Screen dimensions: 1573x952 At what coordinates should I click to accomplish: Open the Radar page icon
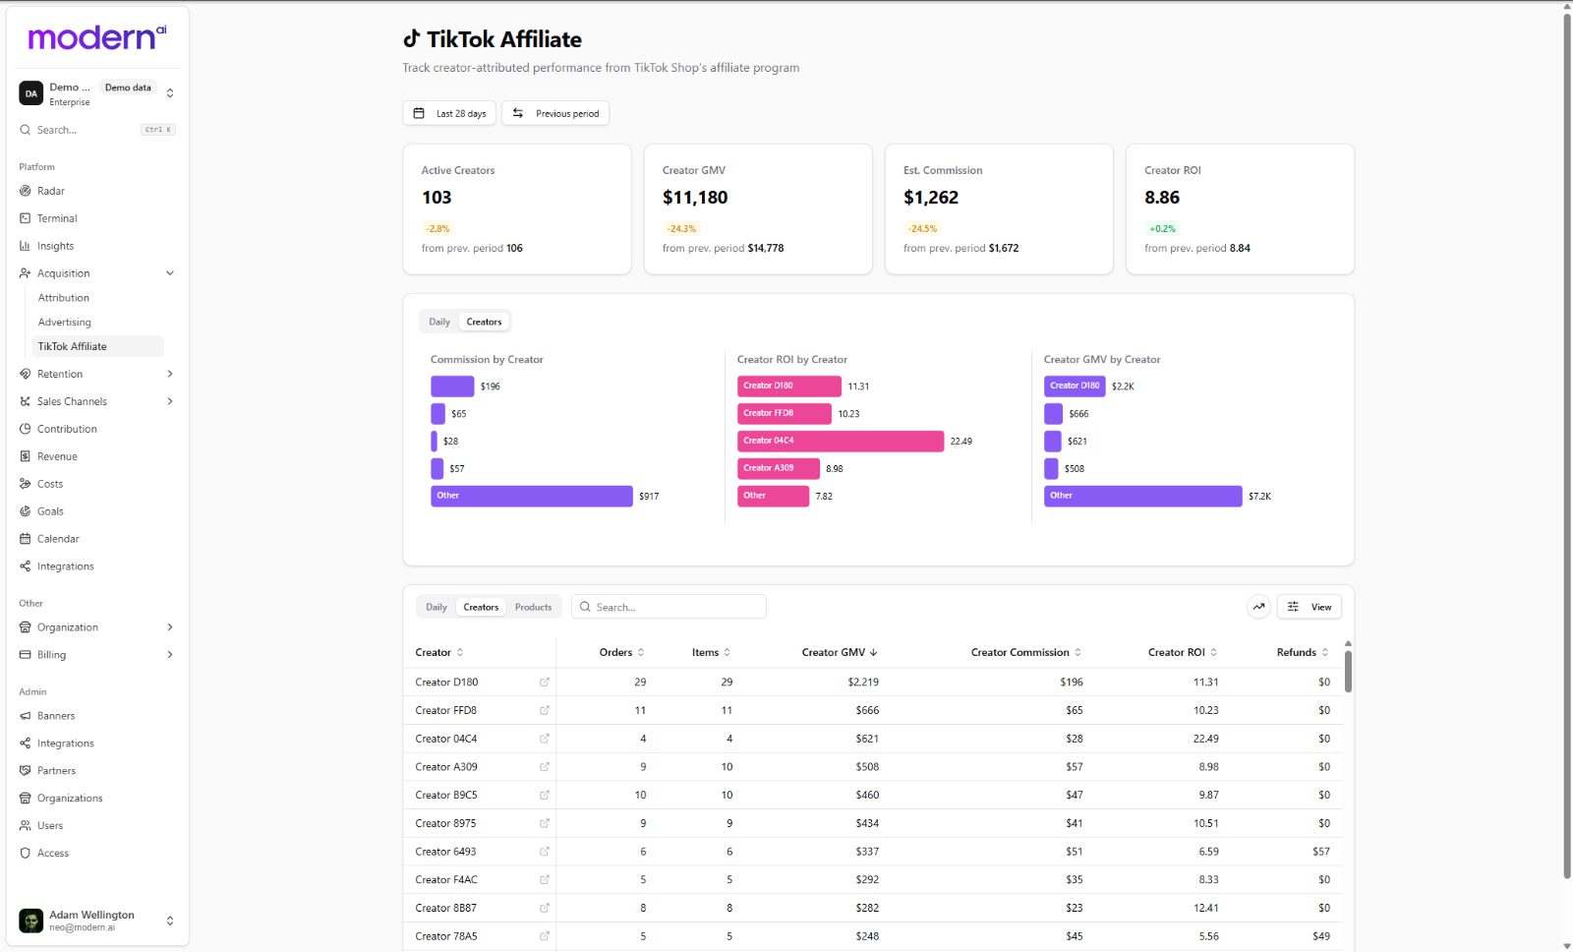point(25,191)
